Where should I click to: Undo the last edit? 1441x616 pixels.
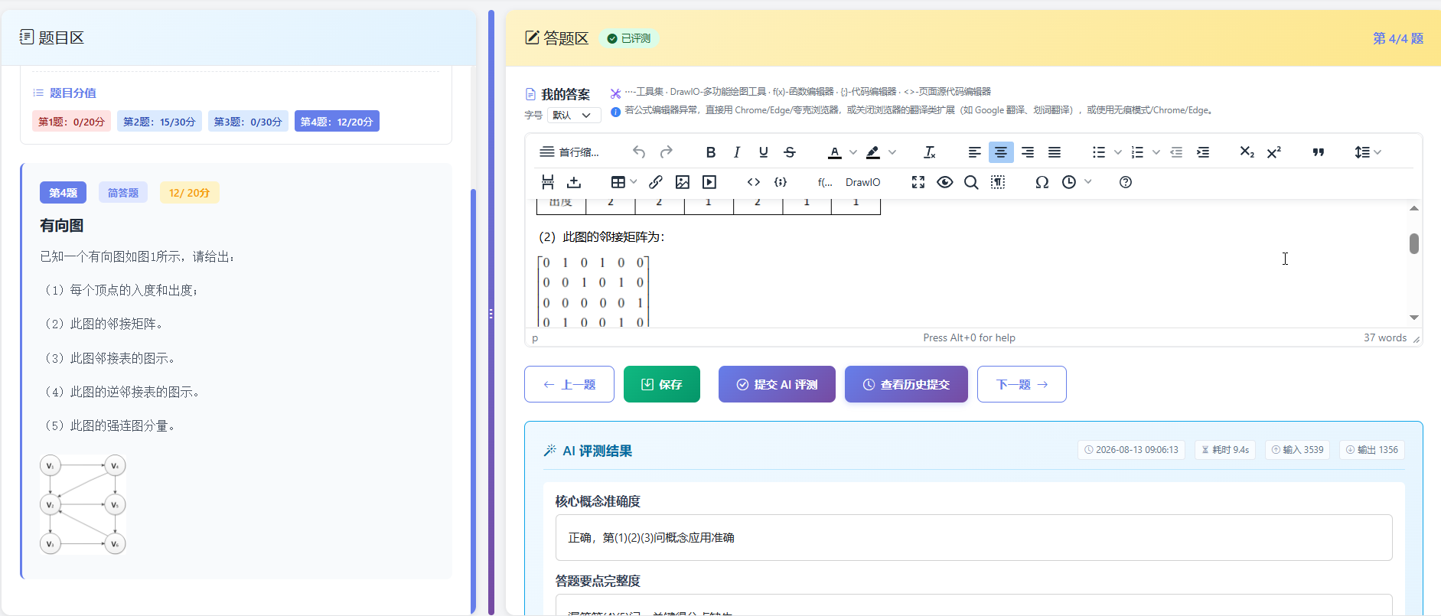coord(639,152)
